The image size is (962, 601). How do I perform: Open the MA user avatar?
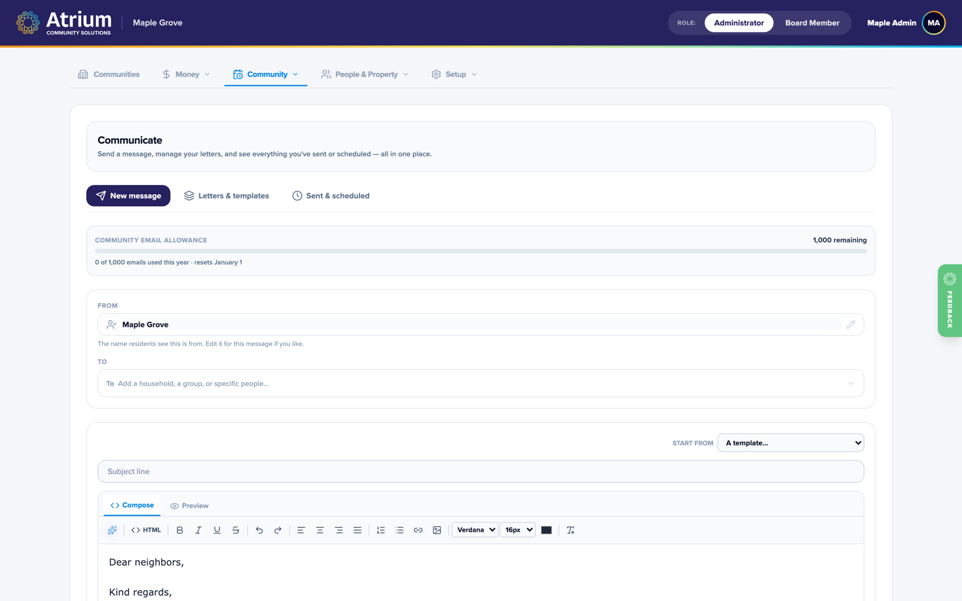(x=934, y=23)
